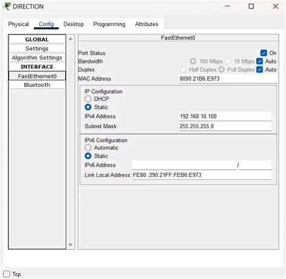Click the Subnet Mask field
Image resolution: width=286 pixels, height=279 pixels.
click(225, 126)
